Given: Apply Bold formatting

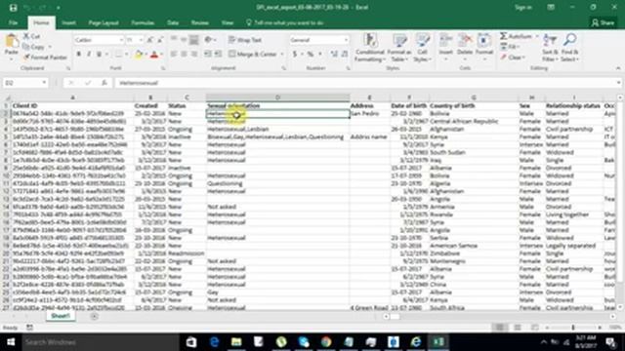Looking at the screenshot, I should (78, 55).
